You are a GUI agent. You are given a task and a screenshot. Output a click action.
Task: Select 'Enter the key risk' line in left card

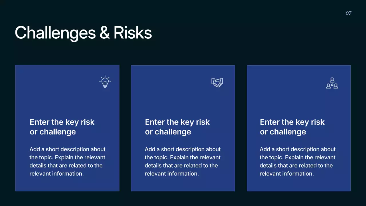62,122
